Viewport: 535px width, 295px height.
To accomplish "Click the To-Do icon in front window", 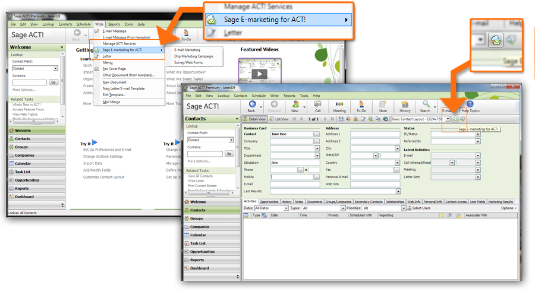I will (x=361, y=104).
